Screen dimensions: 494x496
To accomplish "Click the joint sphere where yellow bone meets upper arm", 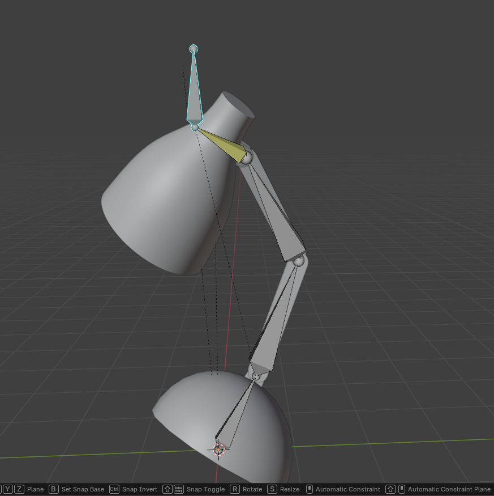I will click(x=247, y=157).
